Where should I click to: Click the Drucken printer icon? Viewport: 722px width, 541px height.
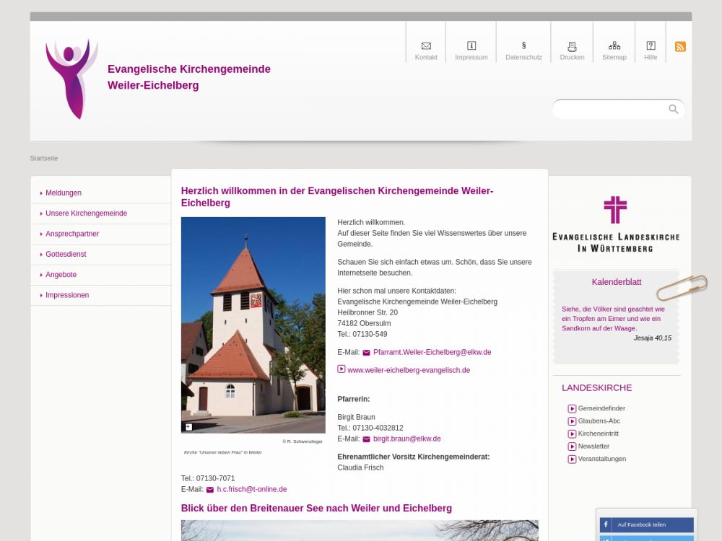572,46
